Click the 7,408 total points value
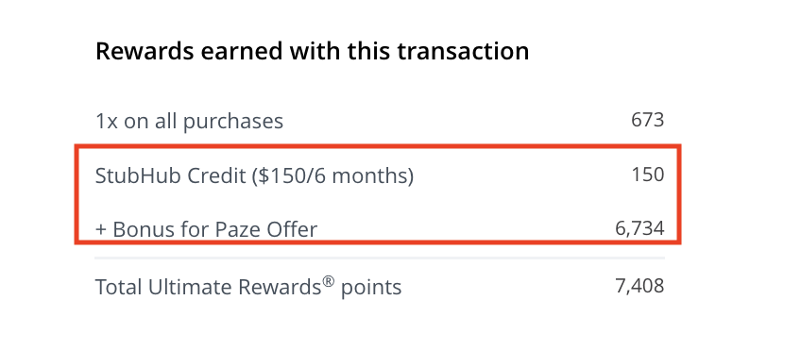The width and height of the screenshot is (801, 350). coord(639,286)
